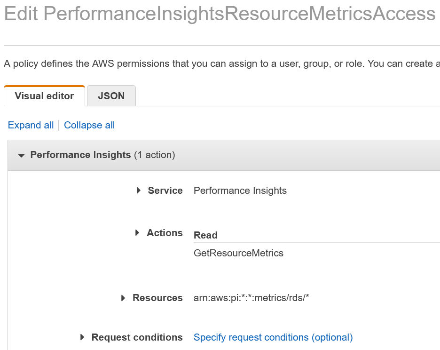Click the Request conditions label
This screenshot has height=350, width=440.
[137, 337]
